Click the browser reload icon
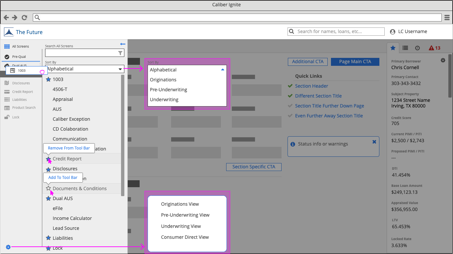 click(24, 18)
